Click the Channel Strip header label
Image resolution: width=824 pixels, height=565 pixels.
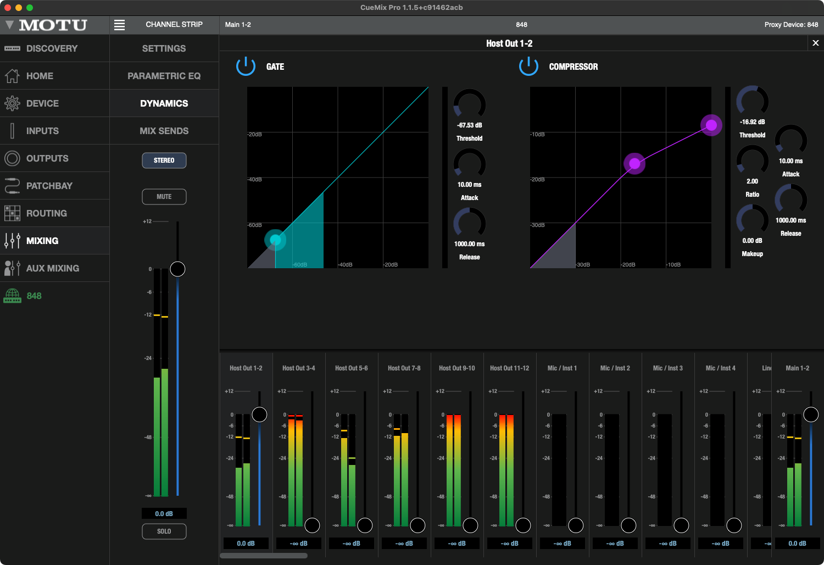click(174, 25)
